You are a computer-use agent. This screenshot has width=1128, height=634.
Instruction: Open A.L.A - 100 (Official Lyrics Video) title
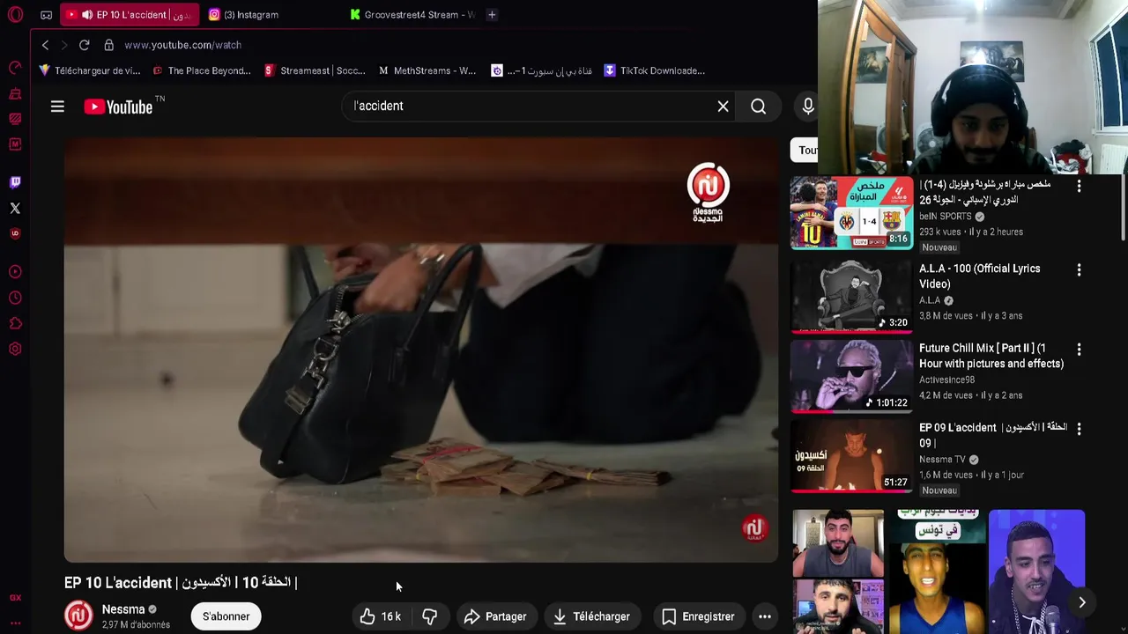[x=979, y=276]
